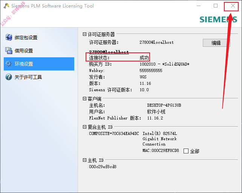Click the Intel(R) 82574L Gigabit Network Connection text
This screenshot has width=242, height=193.
pos(159,139)
